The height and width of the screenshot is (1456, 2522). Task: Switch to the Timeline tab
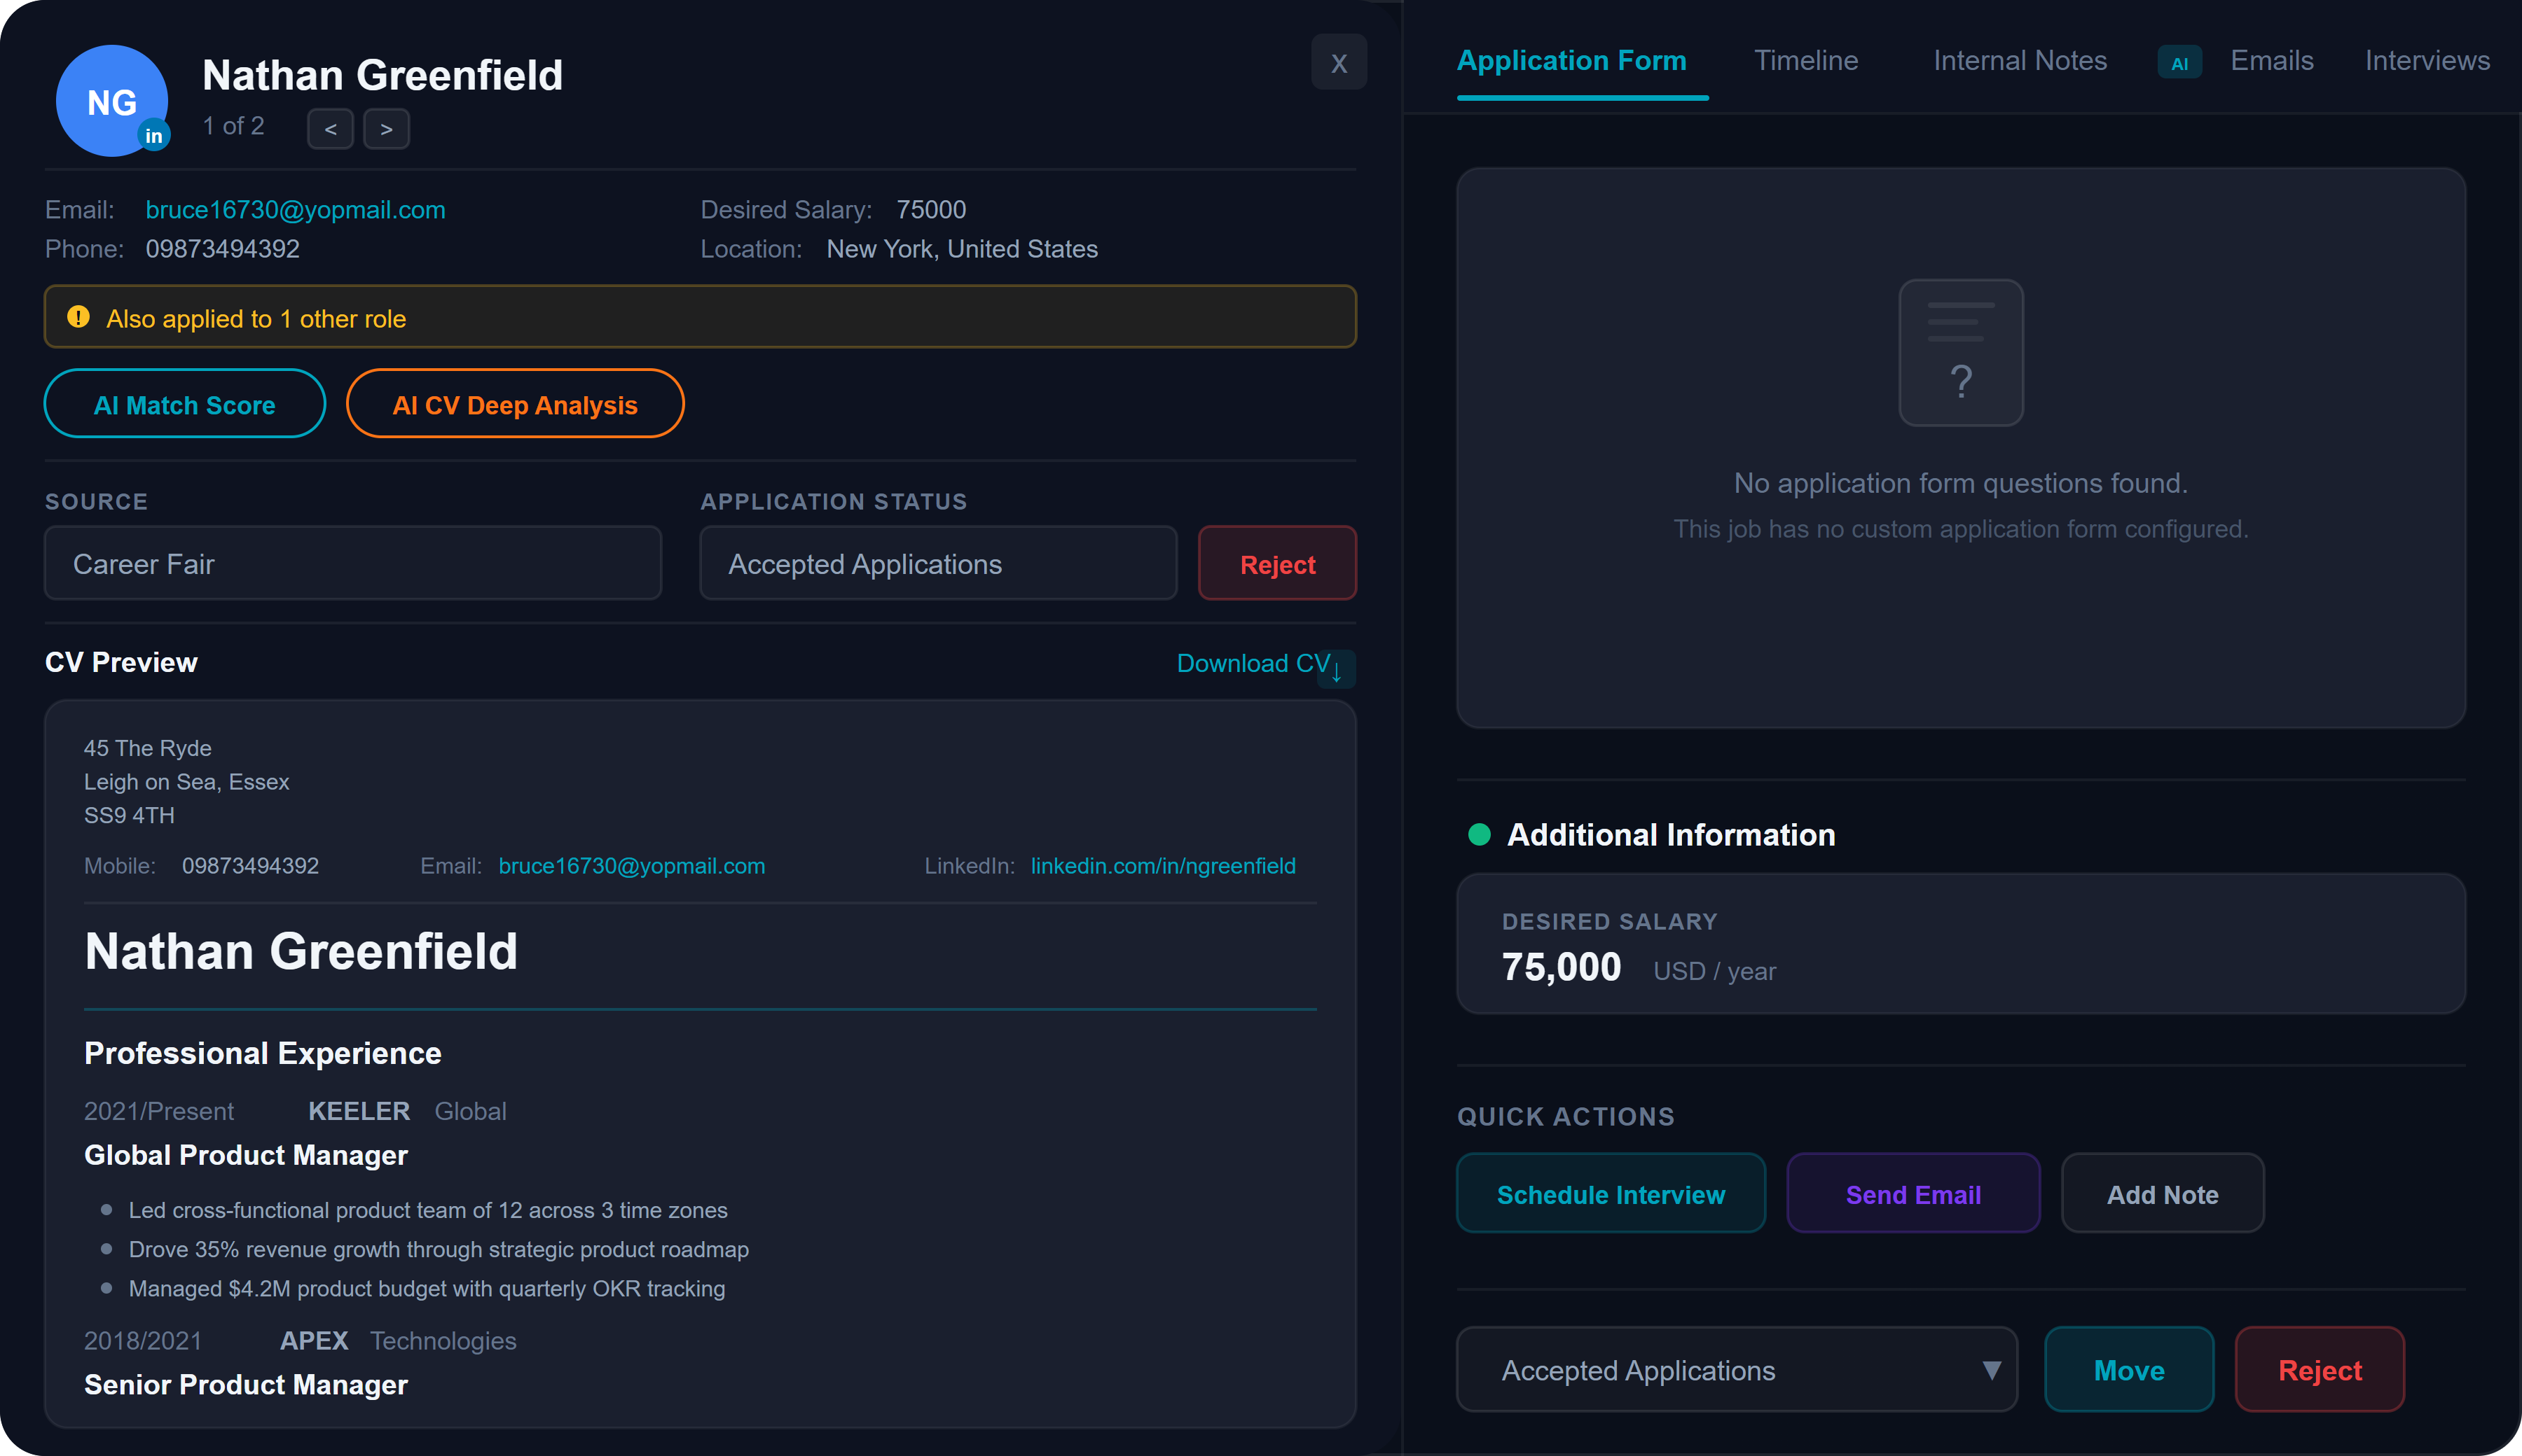(1805, 61)
